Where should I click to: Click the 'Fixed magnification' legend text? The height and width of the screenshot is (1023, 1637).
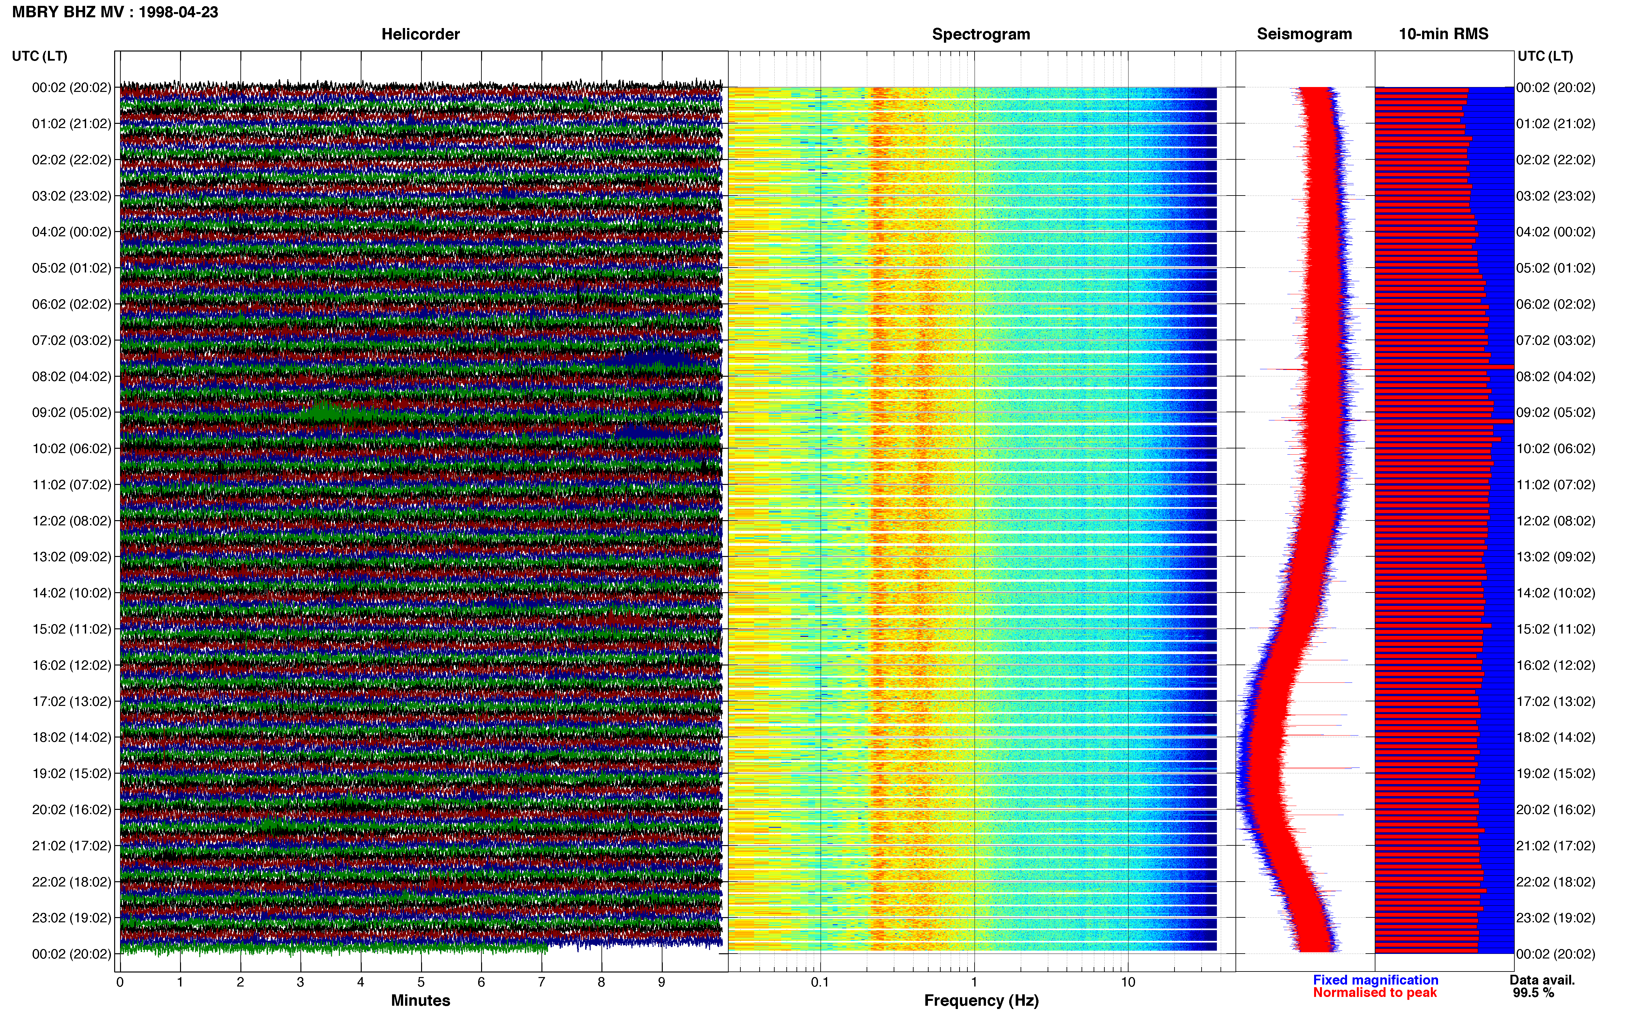[1376, 980]
